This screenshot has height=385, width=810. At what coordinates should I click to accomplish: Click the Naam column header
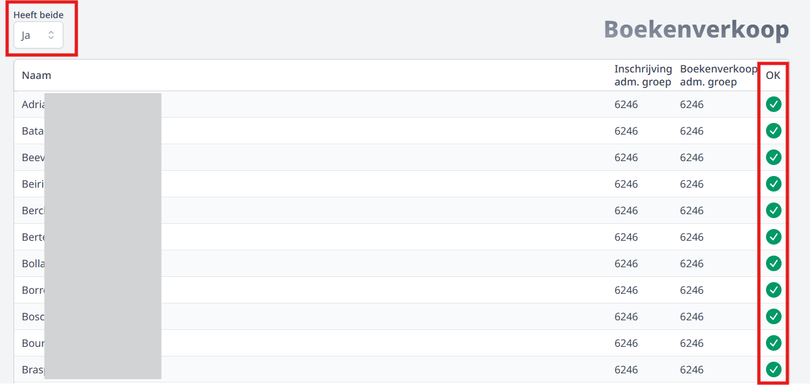click(x=36, y=75)
